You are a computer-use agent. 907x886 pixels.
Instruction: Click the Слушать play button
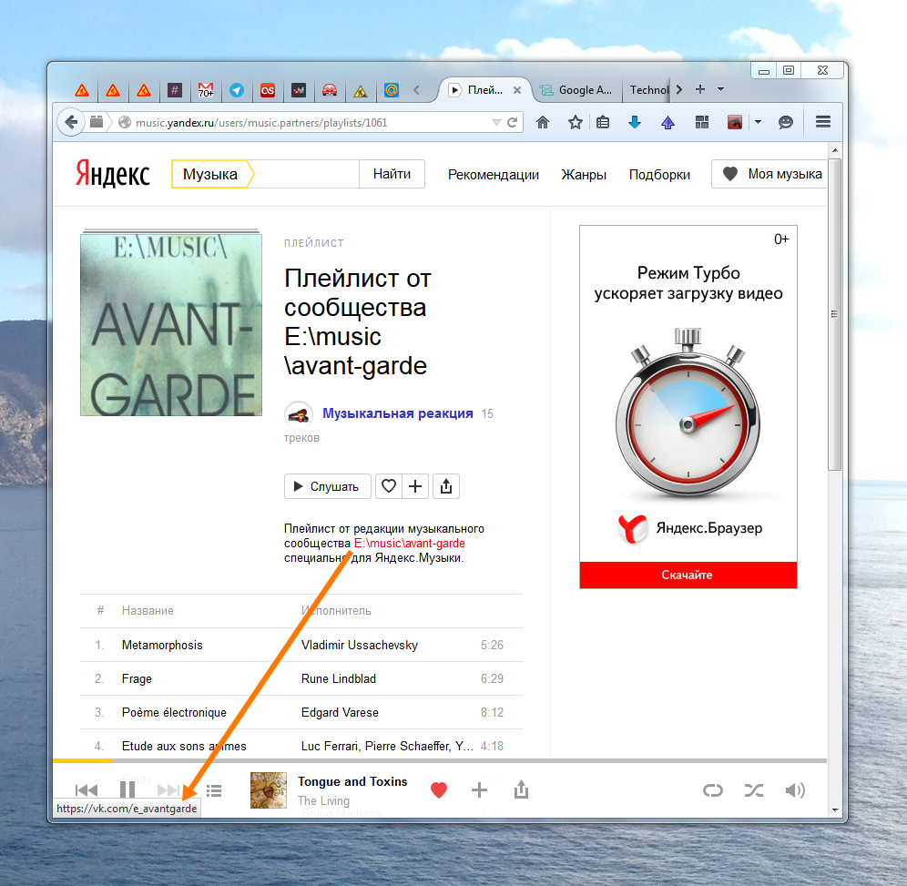coord(328,486)
